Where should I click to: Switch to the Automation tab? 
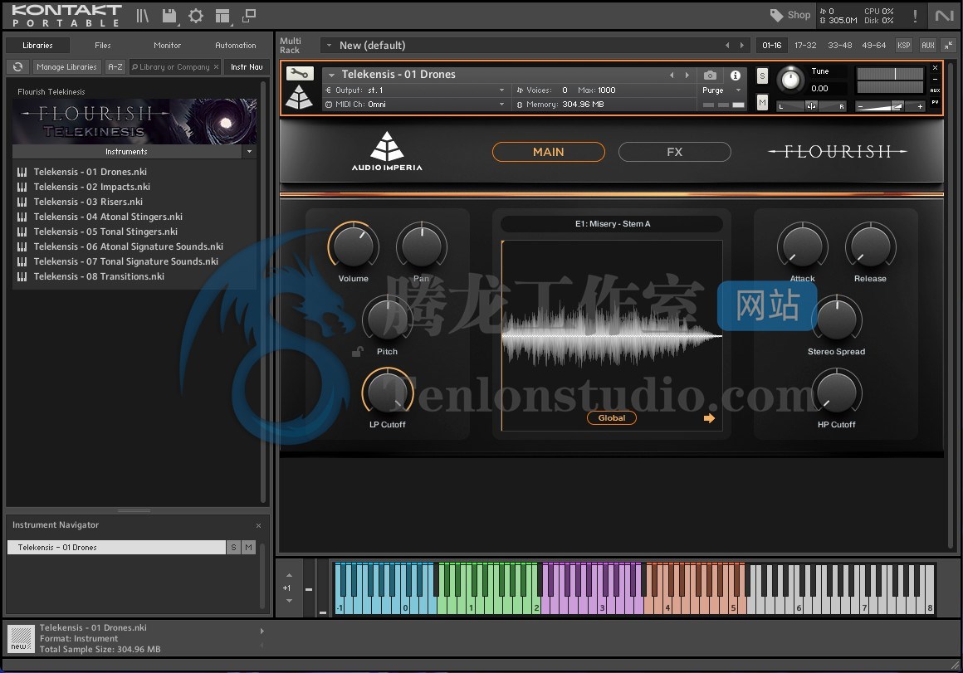pyautogui.click(x=236, y=46)
